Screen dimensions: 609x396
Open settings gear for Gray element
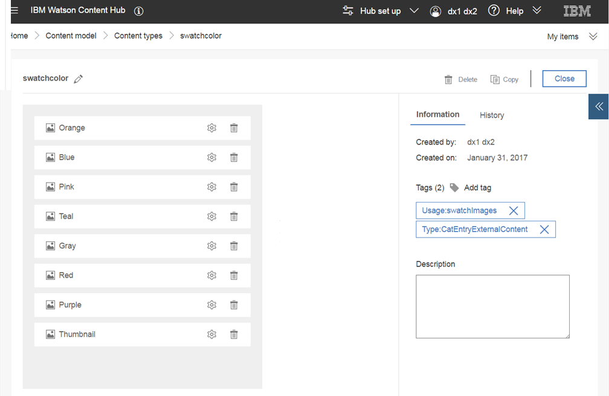pos(211,246)
